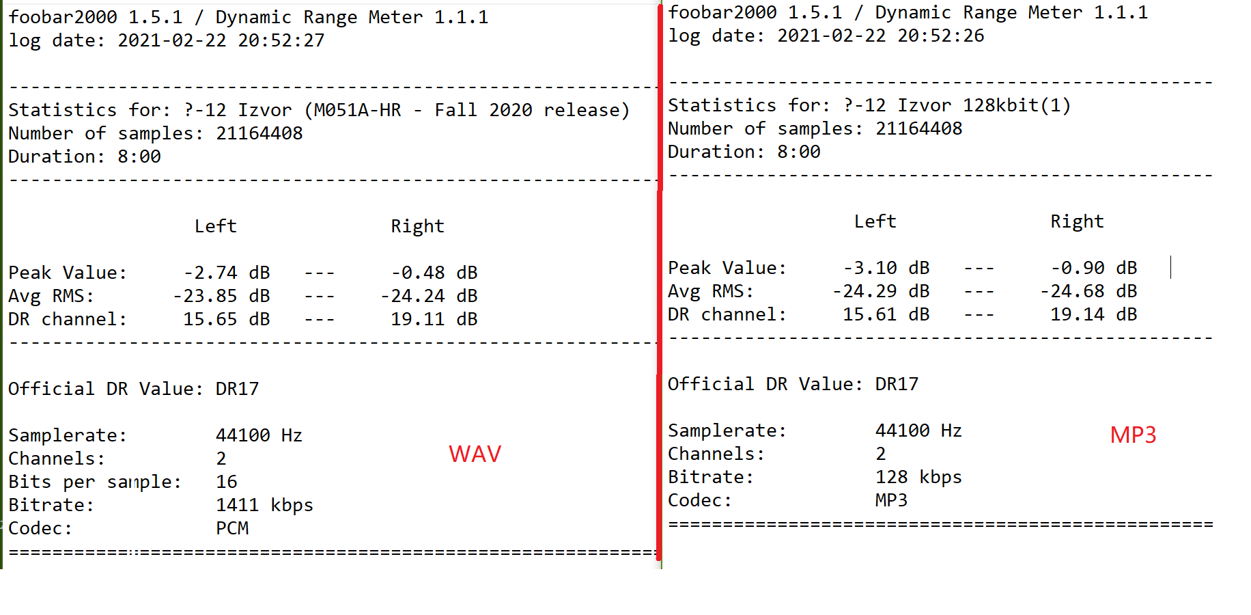The height and width of the screenshot is (615, 1251).
Task: Click the MP3 sample count '21164408'
Action: click(x=919, y=128)
